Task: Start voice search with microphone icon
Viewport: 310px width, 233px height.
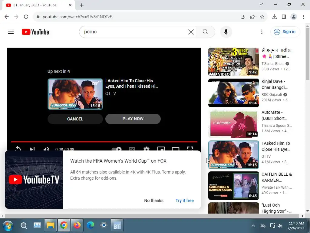Action: 226,32
